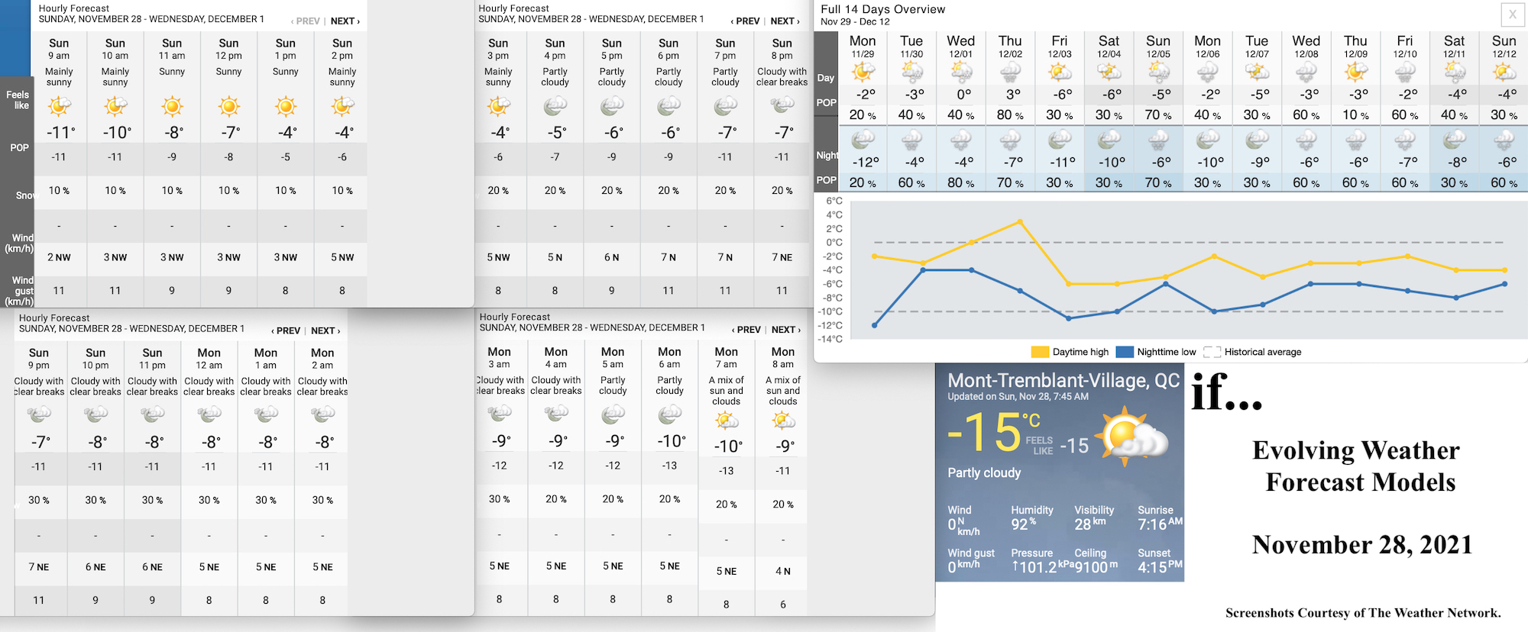1528x632 pixels.
Task: Click PREV in the panel starting Sun 3 pm
Action: pyautogui.click(x=745, y=21)
